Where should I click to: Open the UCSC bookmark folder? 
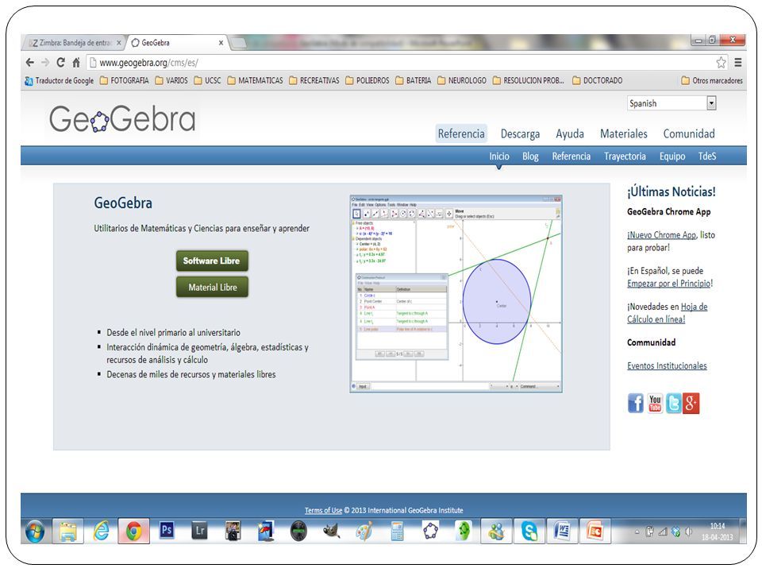(x=207, y=80)
